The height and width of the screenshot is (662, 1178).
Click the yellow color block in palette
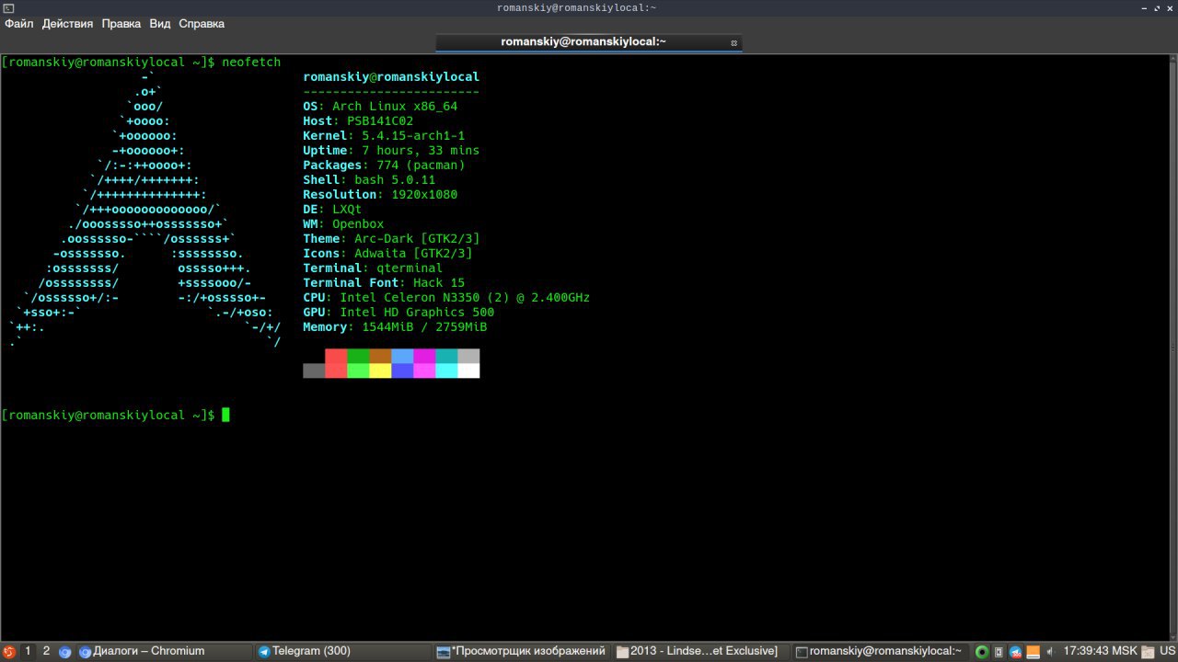coord(380,371)
